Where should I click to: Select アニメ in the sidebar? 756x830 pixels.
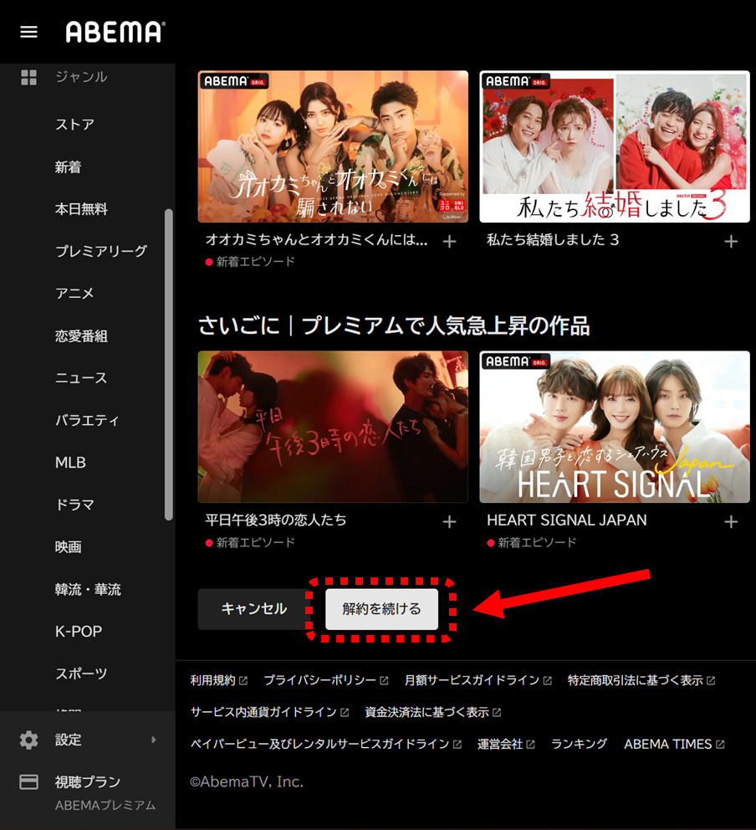74,294
